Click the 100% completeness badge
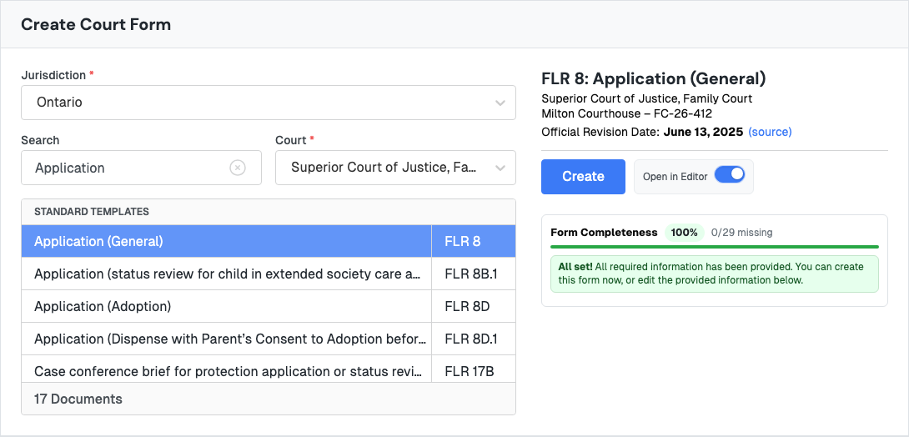Screen dimensions: 909x437 pos(684,233)
